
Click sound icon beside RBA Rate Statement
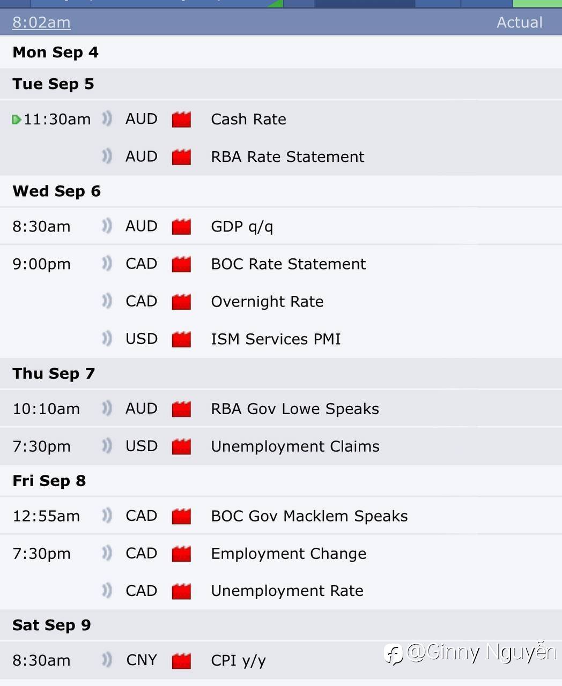click(x=107, y=156)
